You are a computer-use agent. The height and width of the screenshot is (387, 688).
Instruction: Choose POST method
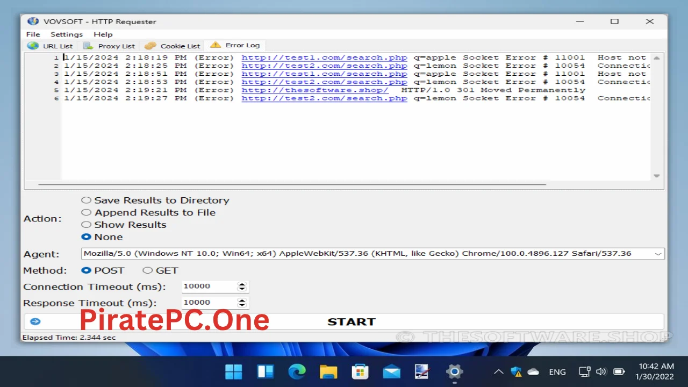click(x=103, y=270)
